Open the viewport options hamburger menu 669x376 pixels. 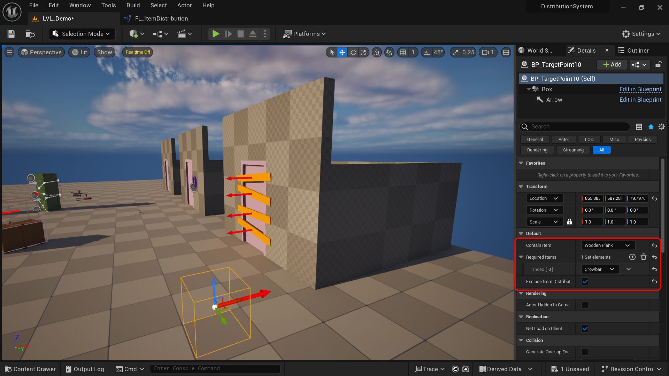pos(9,52)
